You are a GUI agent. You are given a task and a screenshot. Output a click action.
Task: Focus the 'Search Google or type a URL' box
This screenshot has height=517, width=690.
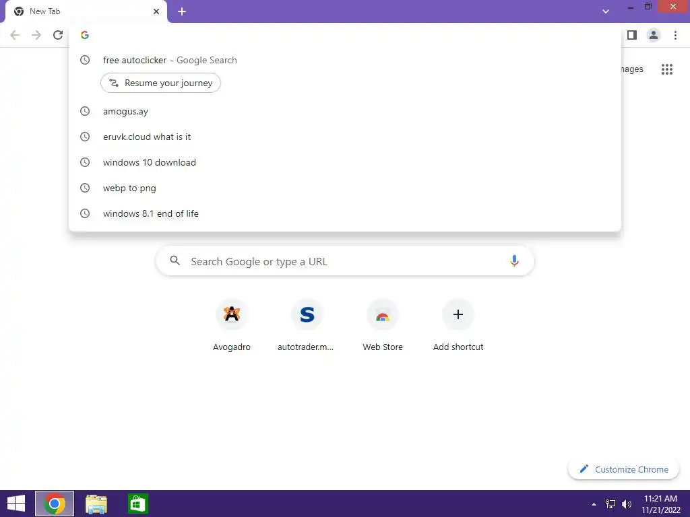click(x=345, y=261)
